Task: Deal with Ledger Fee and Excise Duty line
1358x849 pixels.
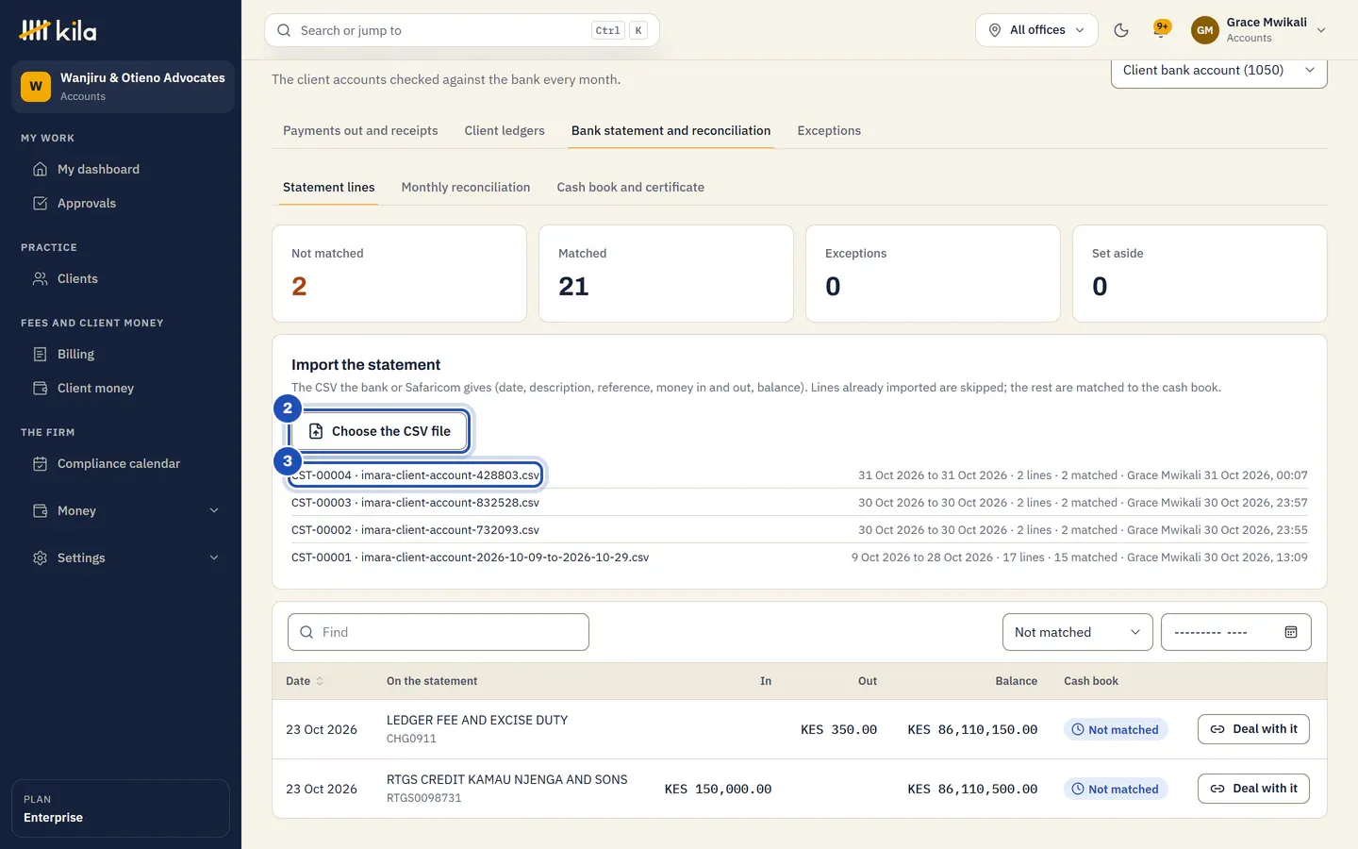Action: point(1253,729)
